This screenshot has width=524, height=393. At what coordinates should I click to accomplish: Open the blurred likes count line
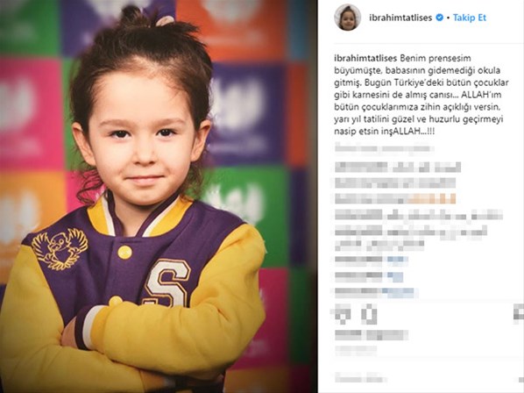pos(372,335)
